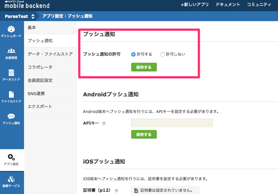Click the NIFTY Cloud mobile backend logo
The width and height of the screenshot is (278, 194).
point(27,4)
